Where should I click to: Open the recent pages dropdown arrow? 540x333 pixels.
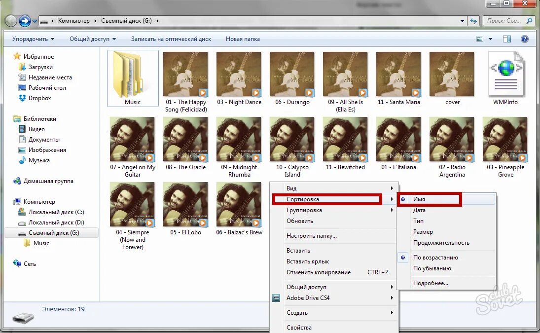[35, 21]
